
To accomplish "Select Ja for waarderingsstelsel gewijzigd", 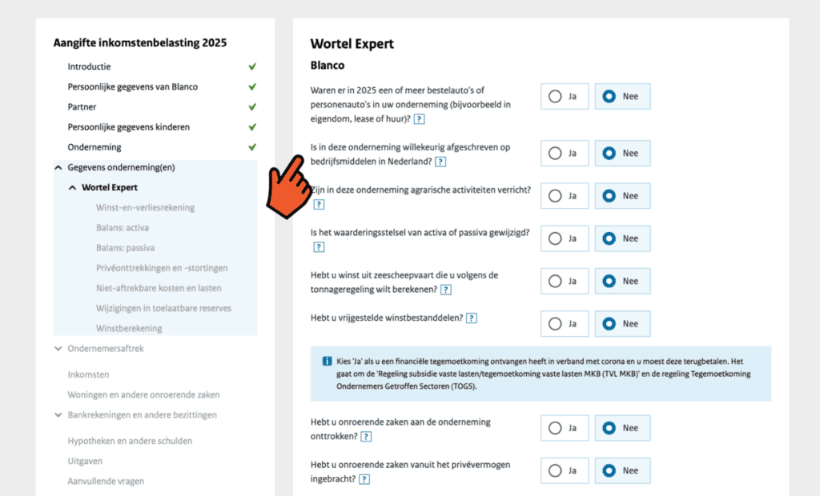I will point(565,238).
